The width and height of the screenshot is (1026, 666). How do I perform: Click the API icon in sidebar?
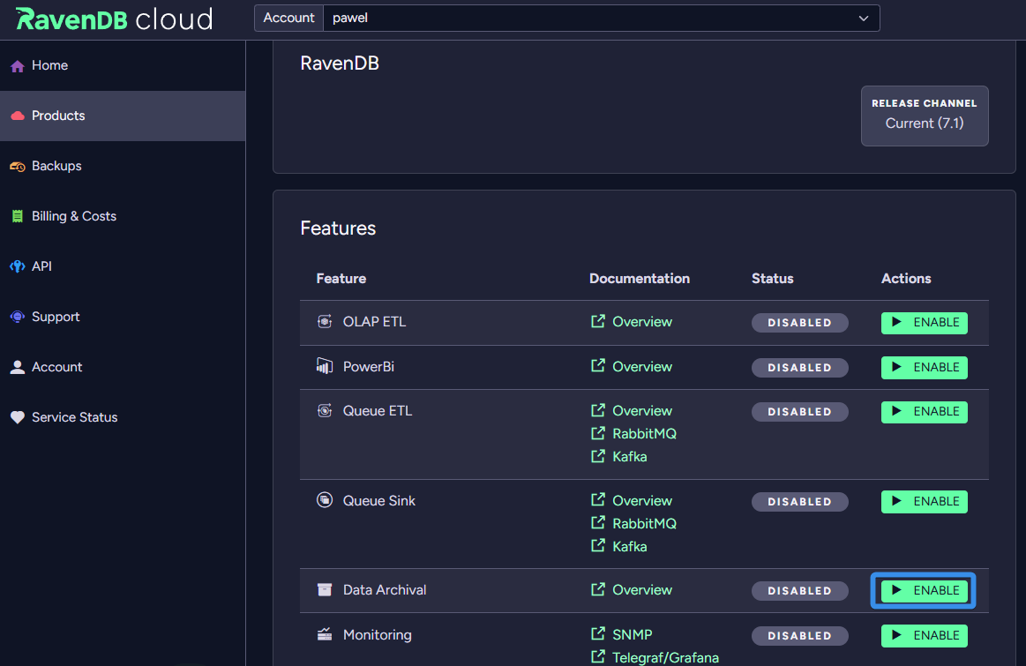click(17, 266)
